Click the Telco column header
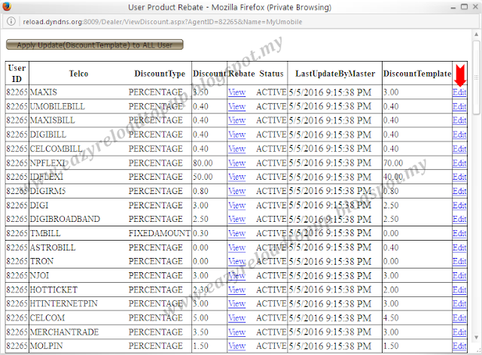This screenshot has height=355, width=482. tap(78, 74)
